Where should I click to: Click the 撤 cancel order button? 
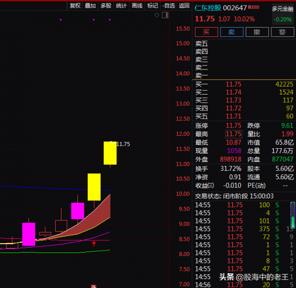point(257,32)
